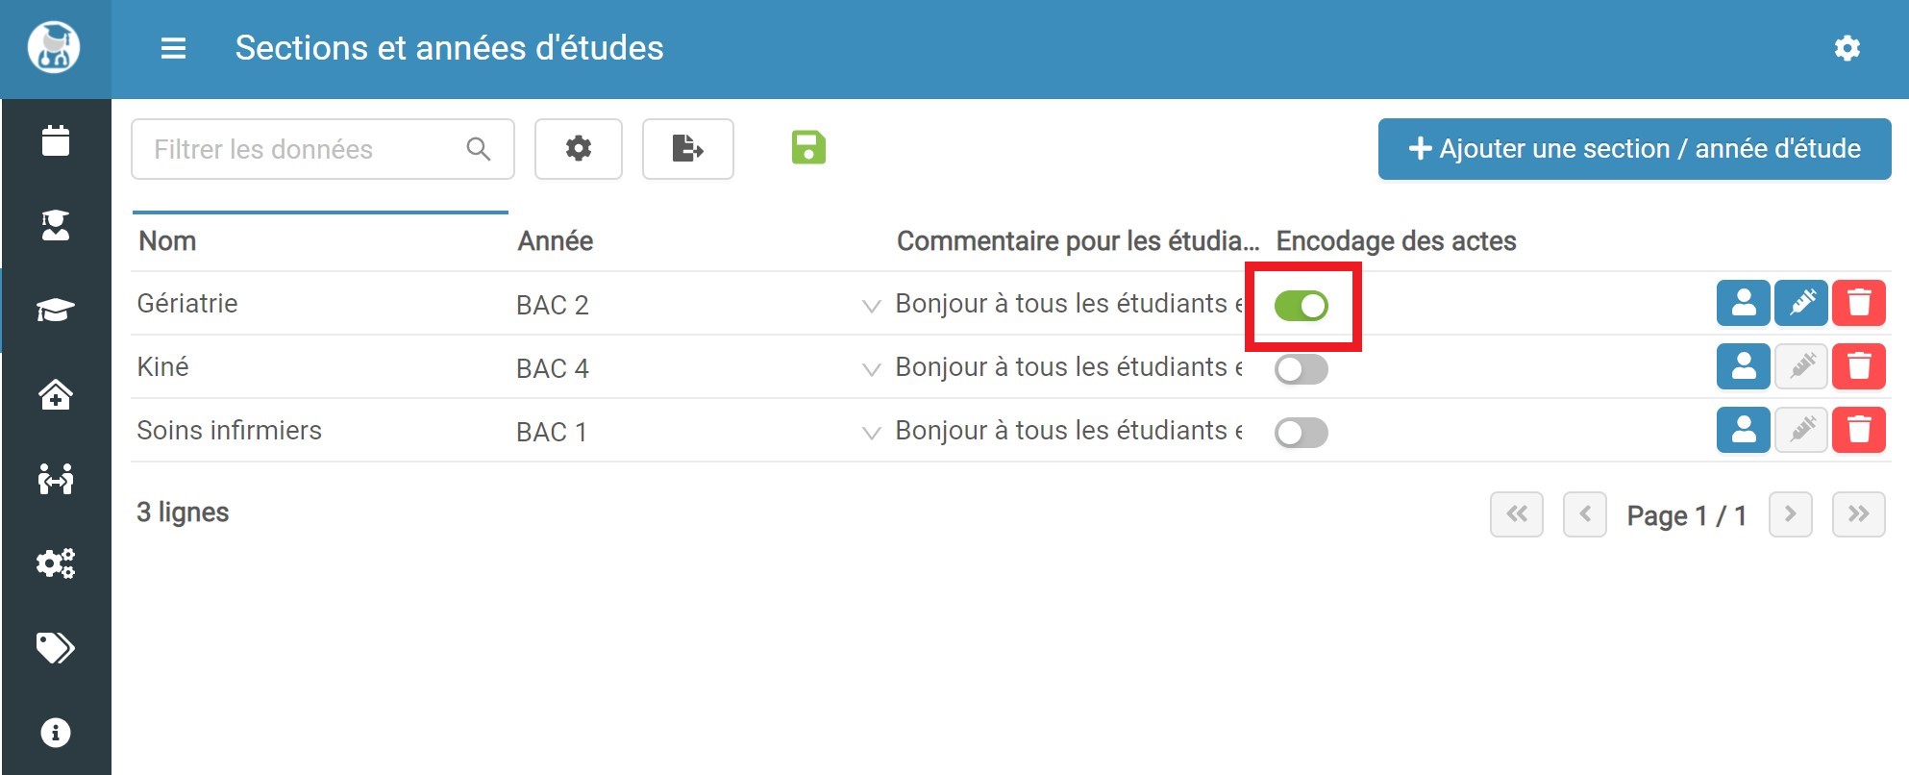Open the hamburger menu in the header
This screenshot has height=775, width=1909.
[x=173, y=48]
